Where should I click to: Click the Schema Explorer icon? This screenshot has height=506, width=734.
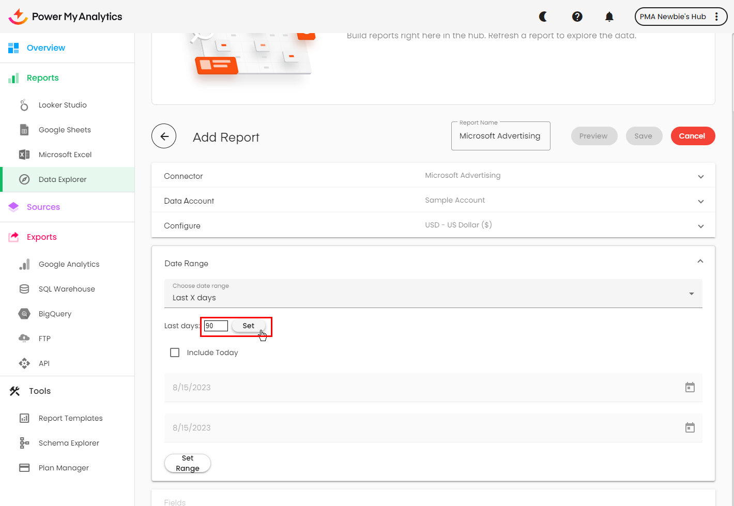coord(24,443)
